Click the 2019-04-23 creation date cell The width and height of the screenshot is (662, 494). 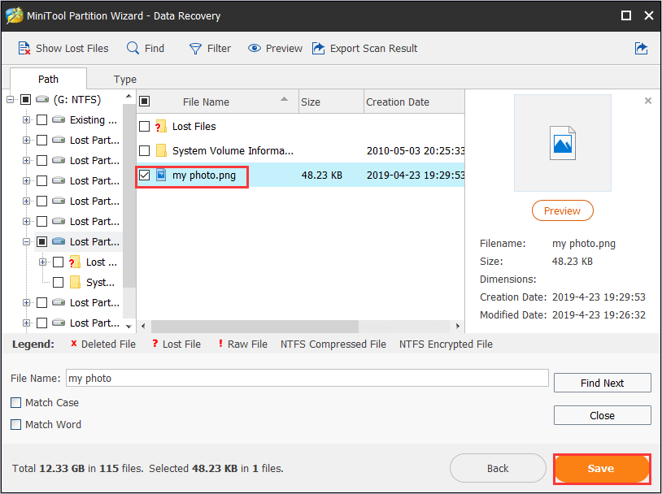click(x=416, y=175)
